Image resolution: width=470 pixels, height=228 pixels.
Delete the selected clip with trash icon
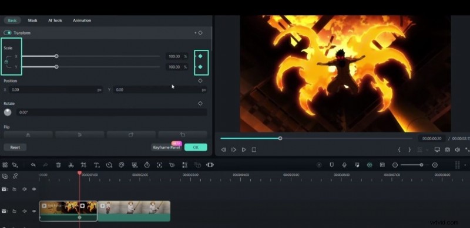tap(58, 165)
